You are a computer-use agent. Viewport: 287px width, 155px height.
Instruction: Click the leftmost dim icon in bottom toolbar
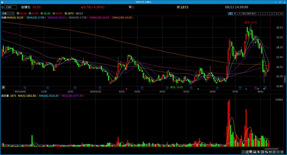[x=243, y=152]
